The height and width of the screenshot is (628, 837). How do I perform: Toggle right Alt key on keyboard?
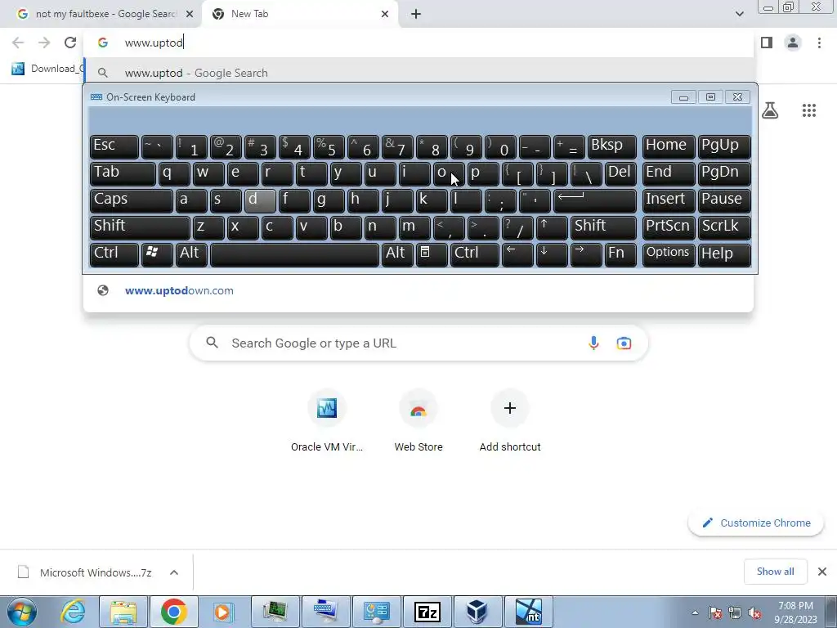pos(397,254)
